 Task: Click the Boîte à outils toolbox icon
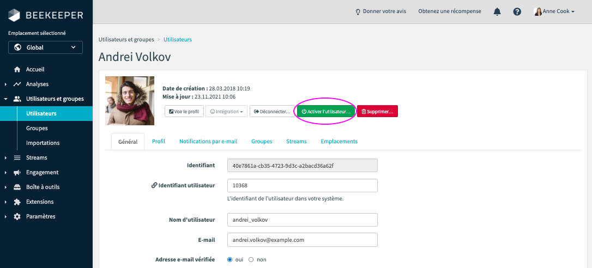click(x=17, y=187)
